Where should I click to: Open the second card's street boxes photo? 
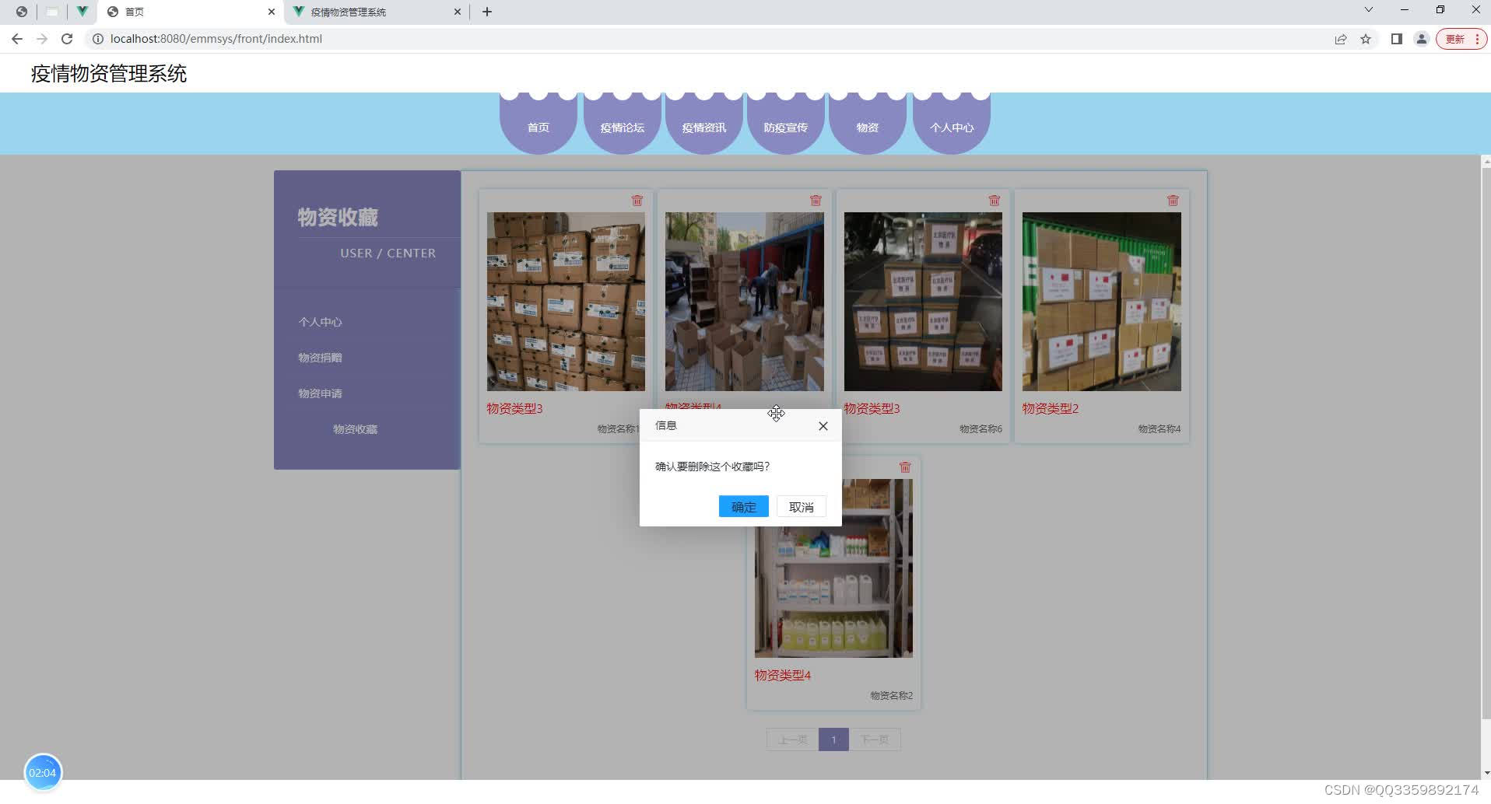point(745,302)
